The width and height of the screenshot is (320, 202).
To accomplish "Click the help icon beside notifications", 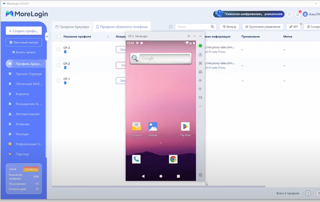I will pyautogui.click(x=289, y=14).
